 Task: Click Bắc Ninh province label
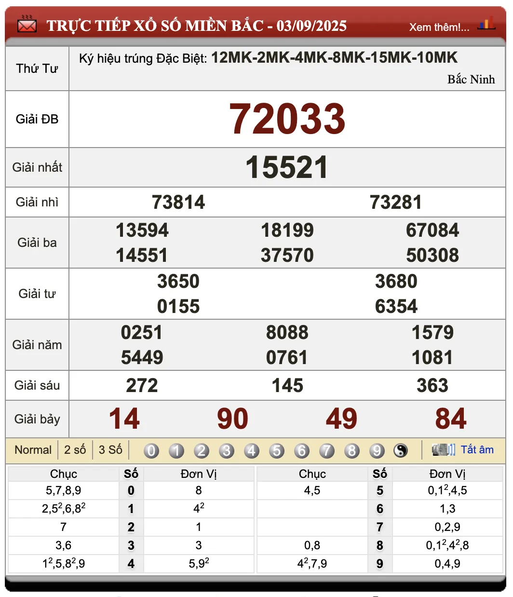click(x=471, y=80)
